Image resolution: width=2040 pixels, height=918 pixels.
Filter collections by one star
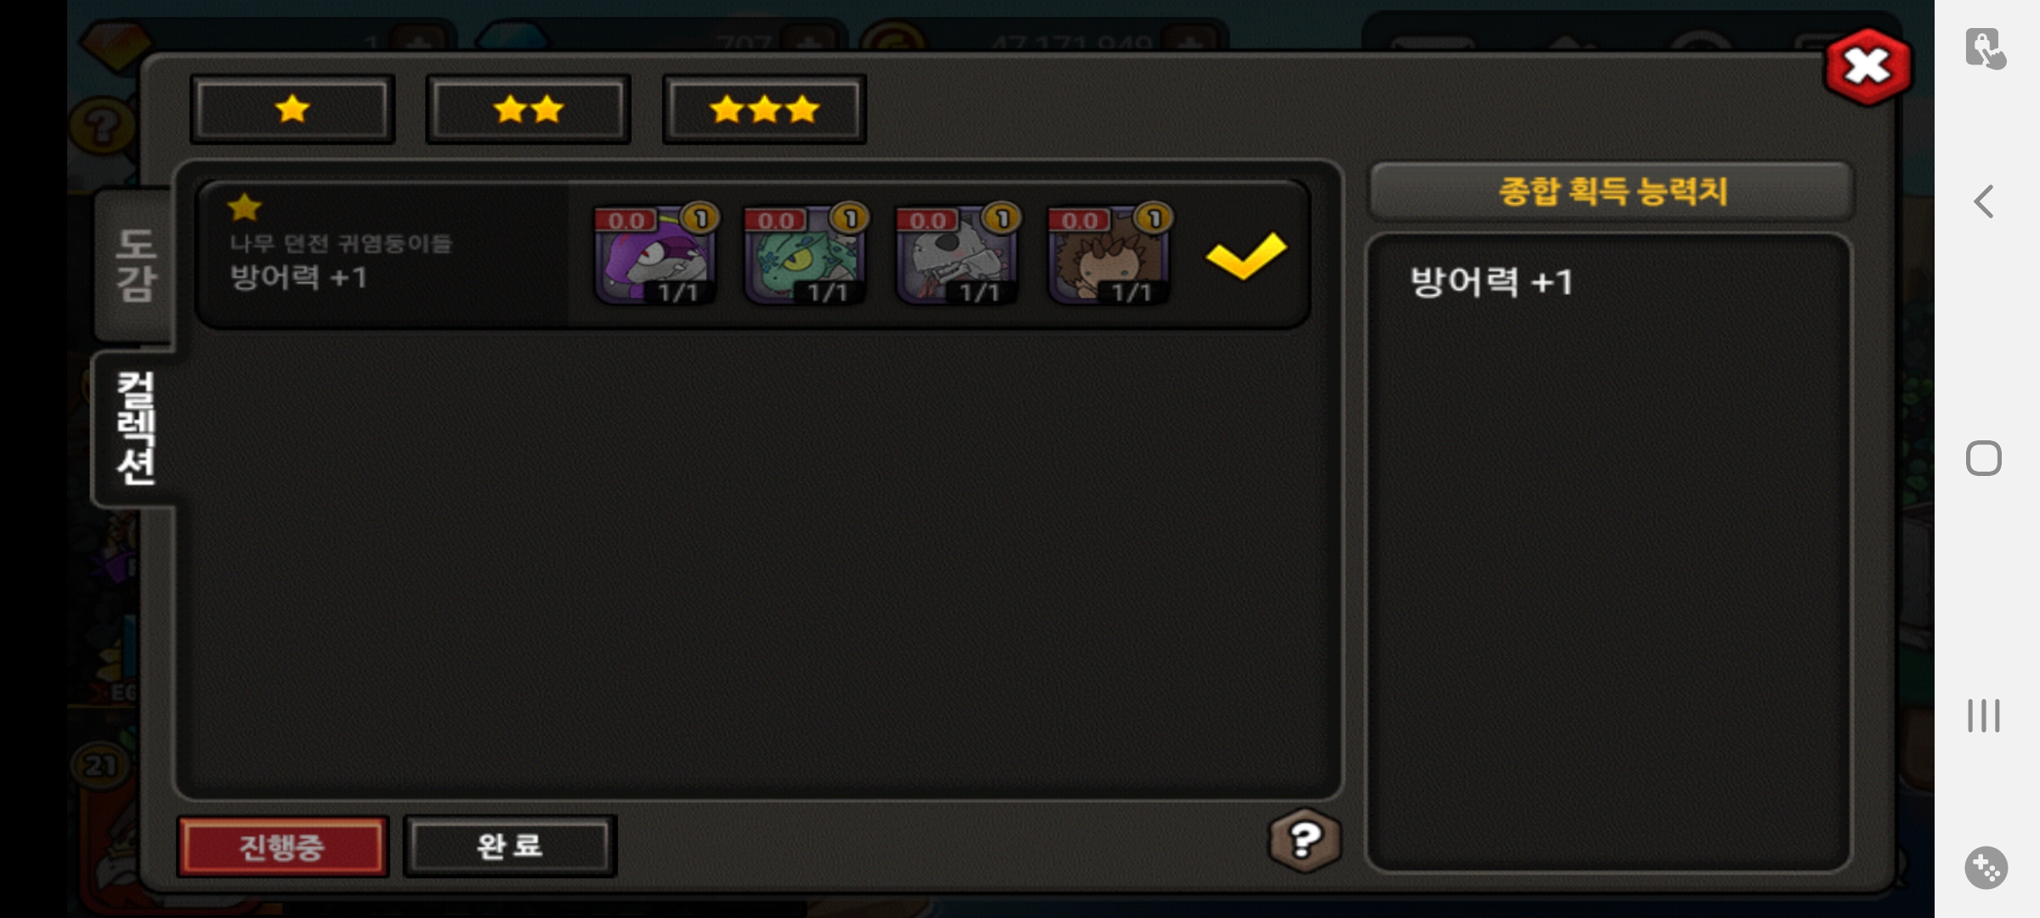click(292, 109)
